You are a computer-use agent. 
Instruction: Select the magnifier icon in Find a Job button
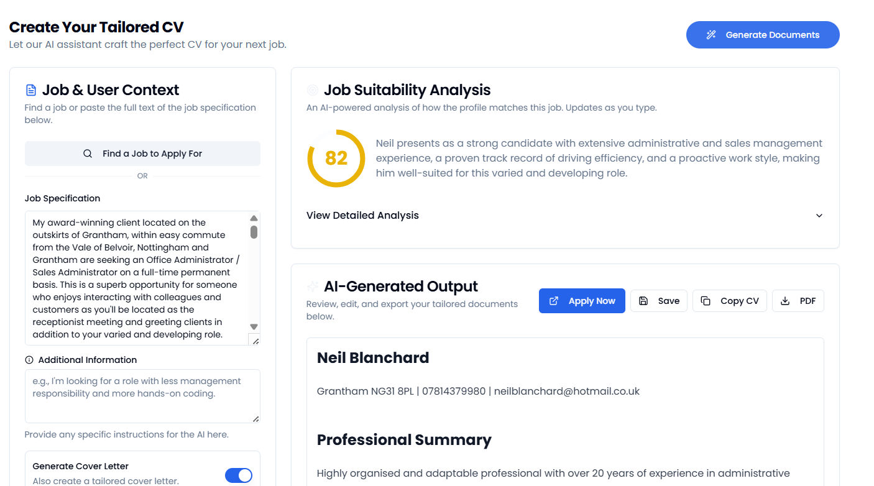point(88,153)
